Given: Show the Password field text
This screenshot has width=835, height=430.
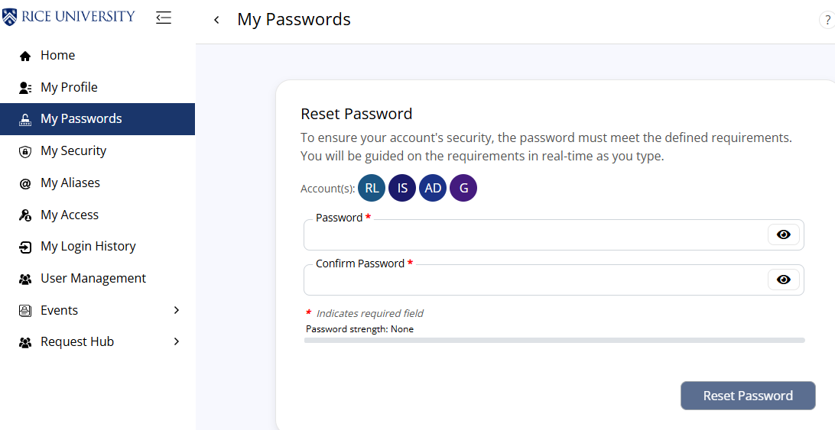Looking at the screenshot, I should click(783, 234).
